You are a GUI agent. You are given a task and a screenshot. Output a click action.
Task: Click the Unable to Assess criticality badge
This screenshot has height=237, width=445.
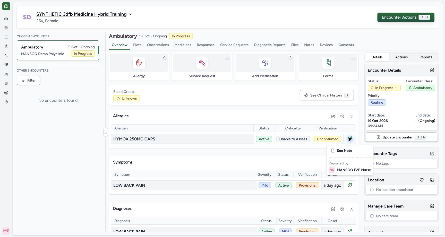coord(293,139)
